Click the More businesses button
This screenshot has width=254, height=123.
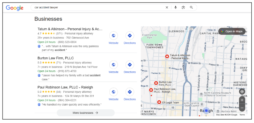pos(85,113)
